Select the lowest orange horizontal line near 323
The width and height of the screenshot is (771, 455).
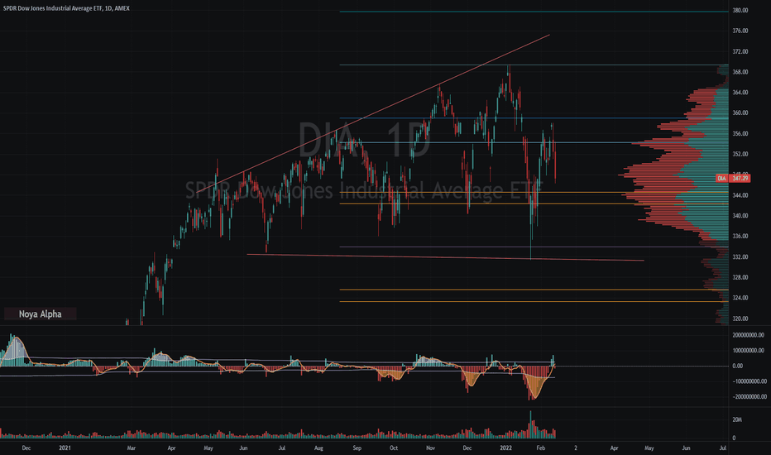(534, 301)
